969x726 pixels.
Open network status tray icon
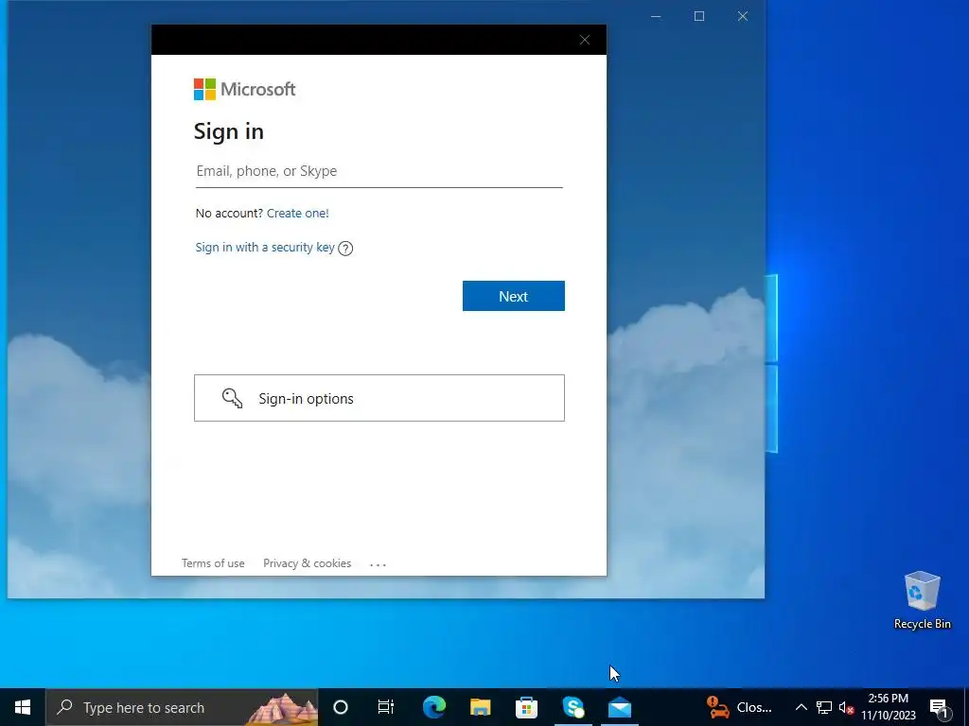824,707
